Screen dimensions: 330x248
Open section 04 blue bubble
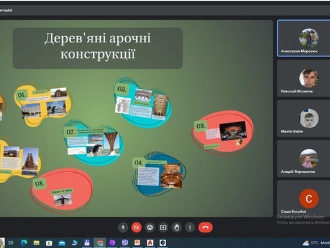click(x=159, y=174)
